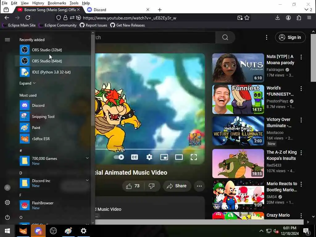This screenshot has width=316, height=237.
Task: Open options for Nuts [YTP] video
Action: click(x=301, y=57)
